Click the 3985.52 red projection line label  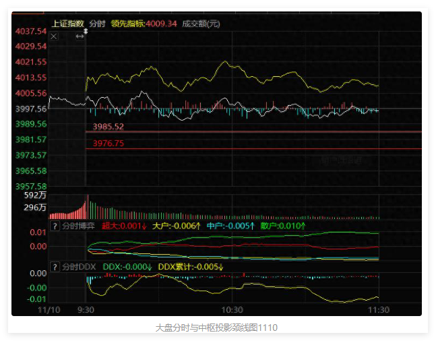pyautogui.click(x=108, y=127)
